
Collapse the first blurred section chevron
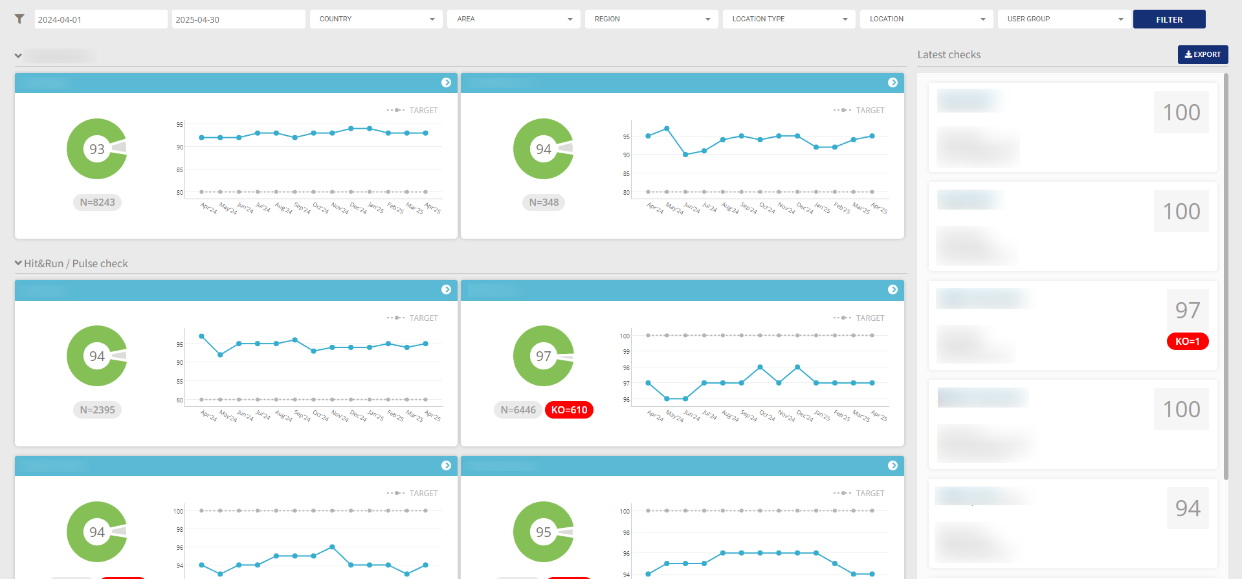(x=19, y=56)
